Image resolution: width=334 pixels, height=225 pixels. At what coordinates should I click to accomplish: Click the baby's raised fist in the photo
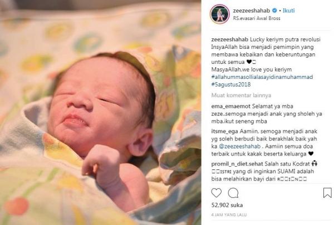click(x=101, y=159)
